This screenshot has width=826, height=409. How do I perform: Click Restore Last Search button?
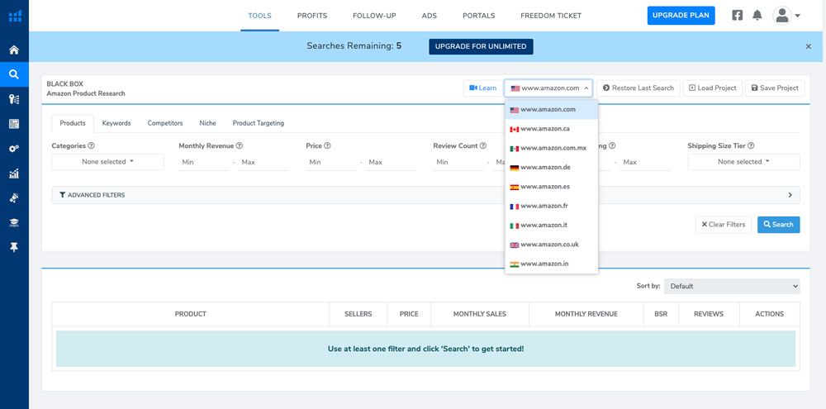click(638, 88)
